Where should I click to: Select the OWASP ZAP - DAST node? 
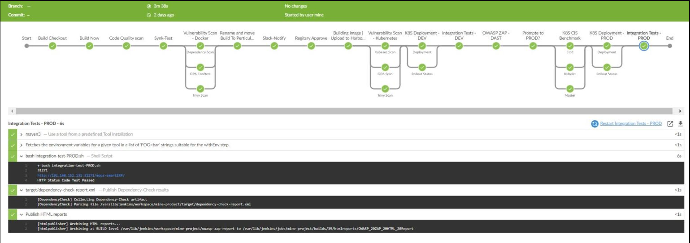(496, 46)
